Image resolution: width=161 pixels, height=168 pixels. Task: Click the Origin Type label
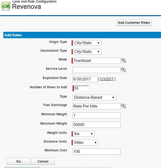point(58,42)
